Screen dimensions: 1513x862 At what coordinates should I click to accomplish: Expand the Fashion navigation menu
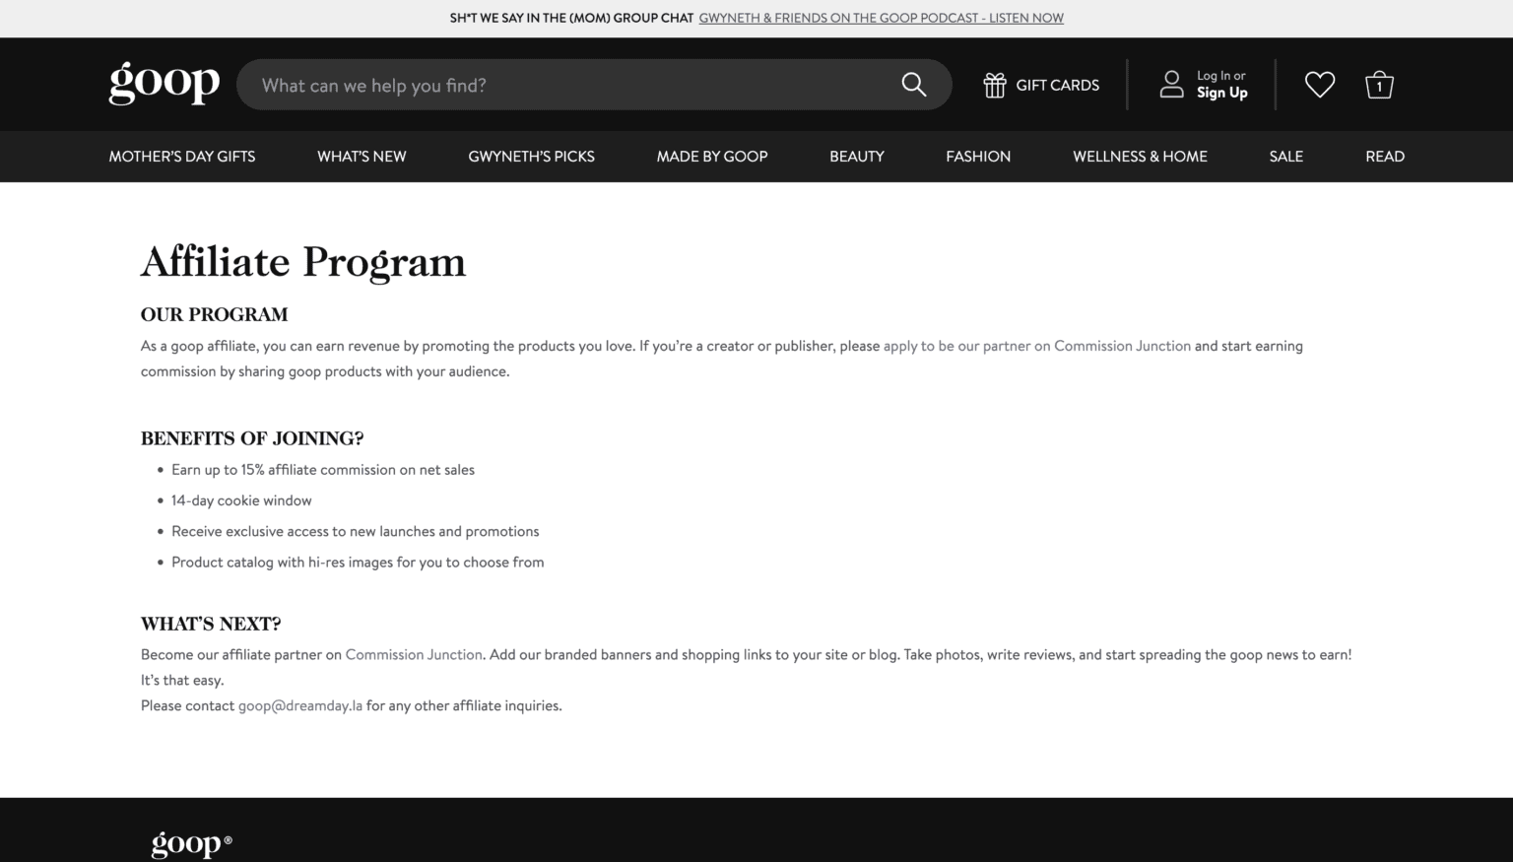coord(978,156)
